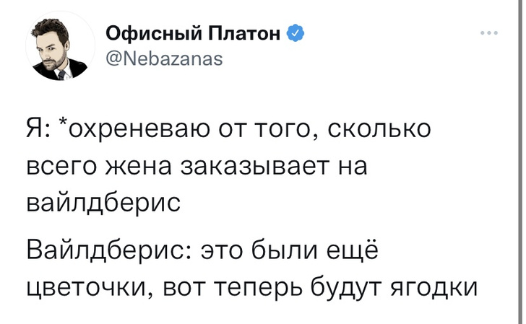526x324 pixels.
Task: Click lowercase "вайлдберис" ending the first paragraph
Action: (102, 203)
